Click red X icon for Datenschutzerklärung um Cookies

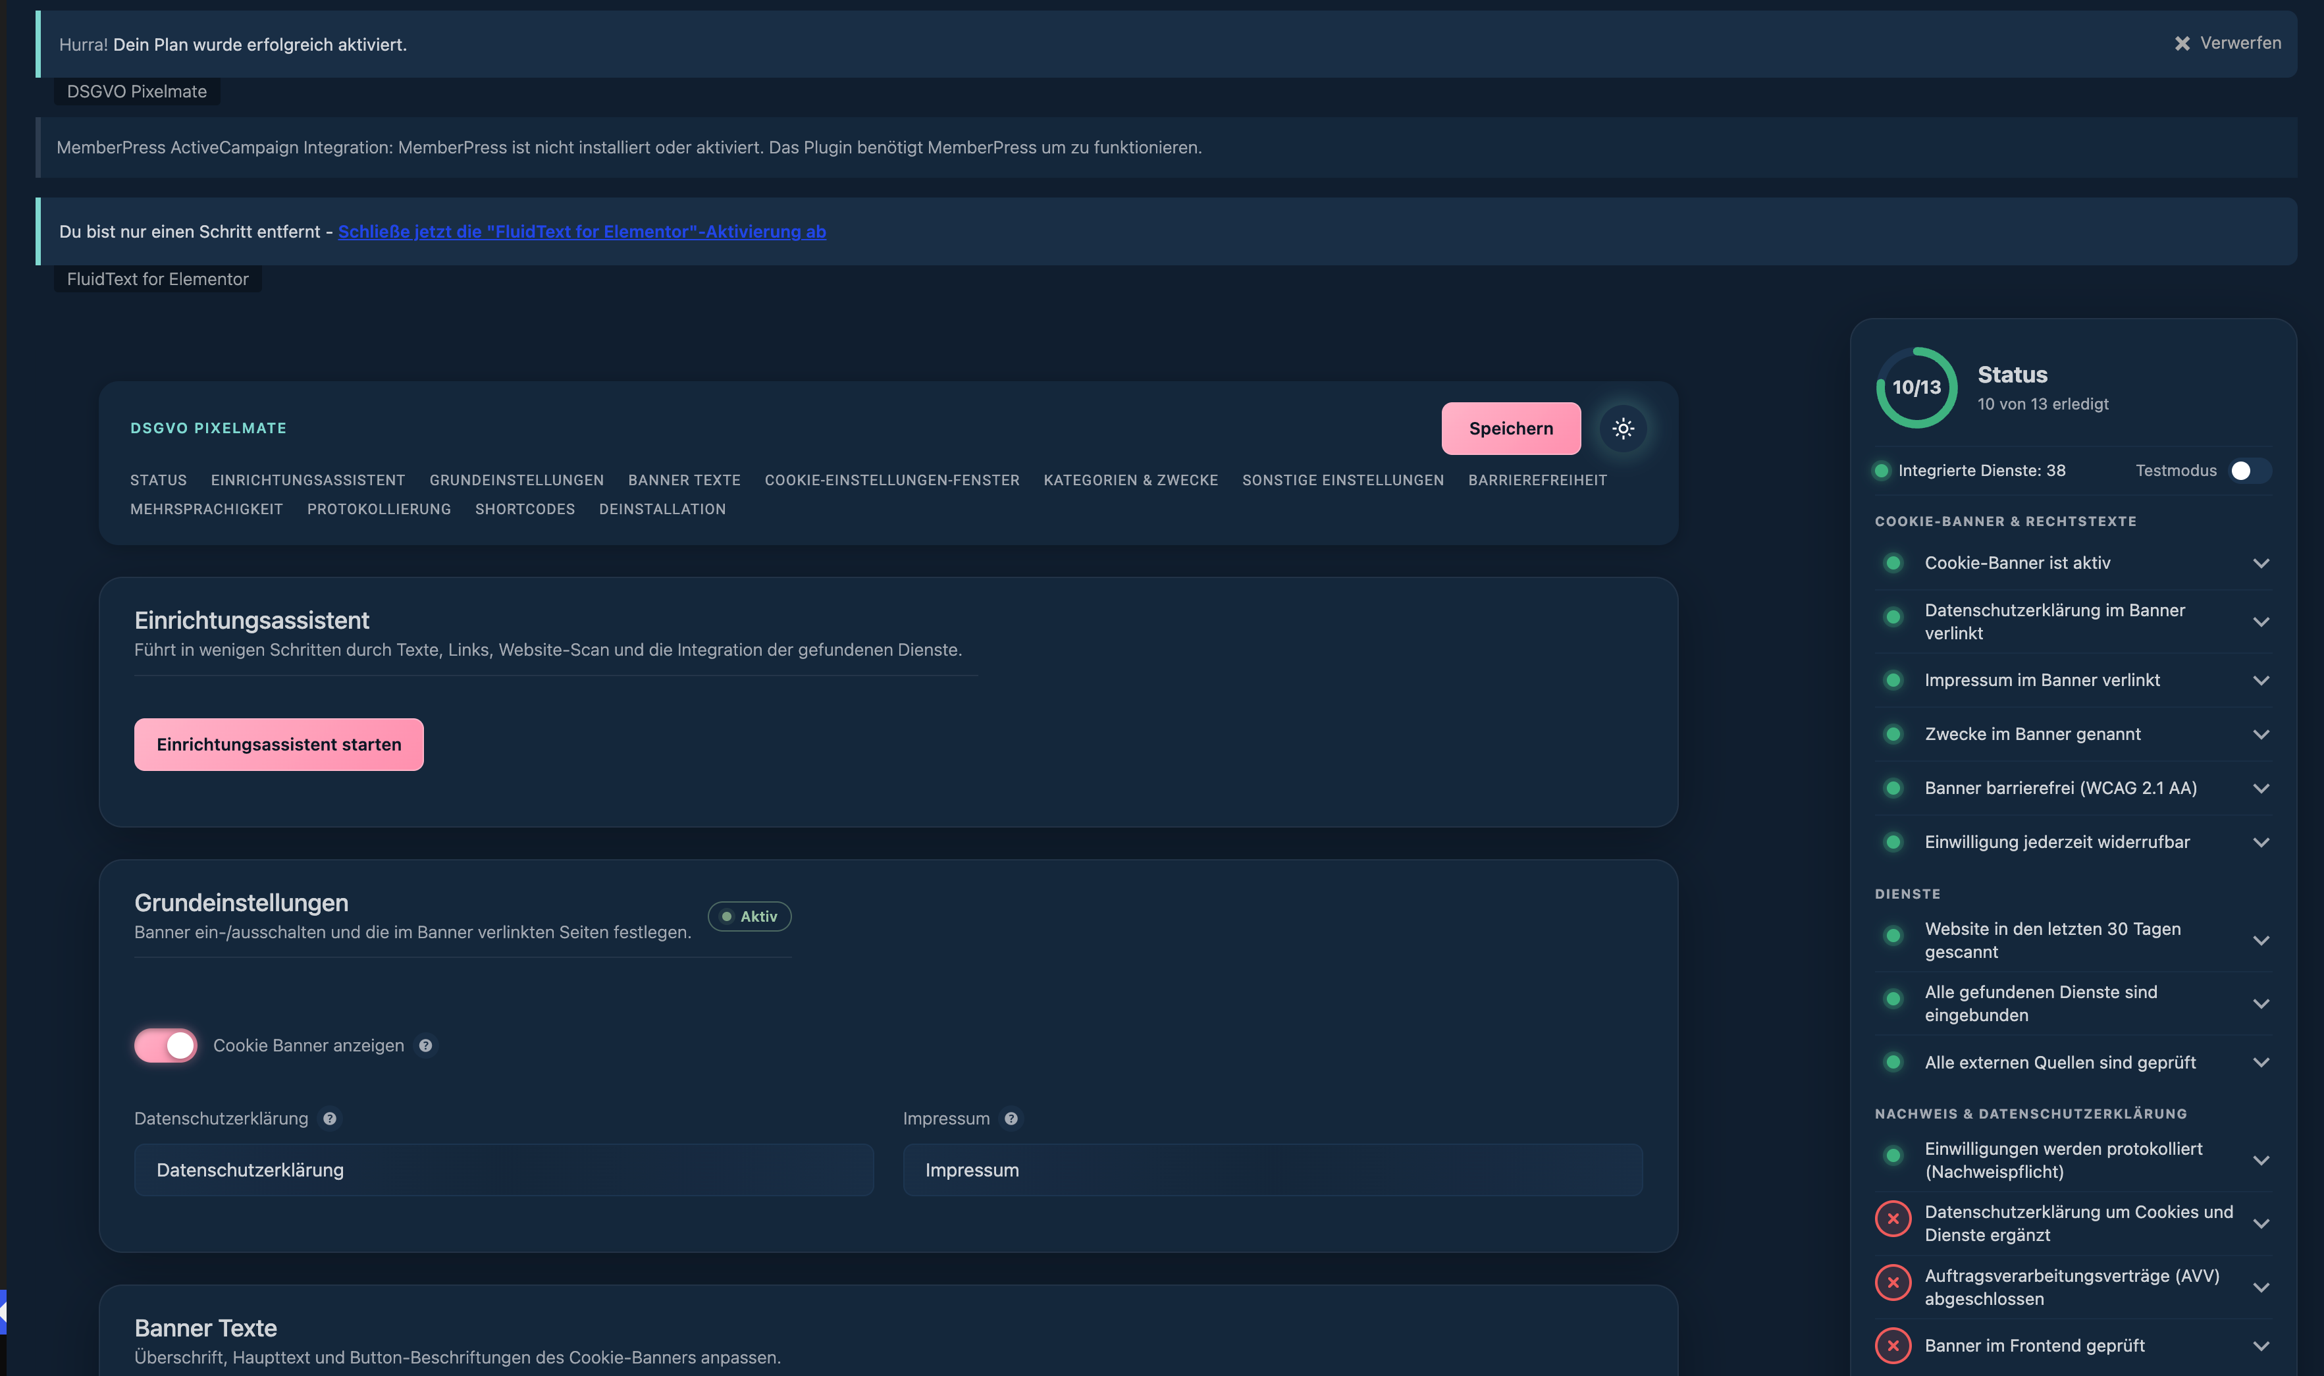click(1893, 1219)
